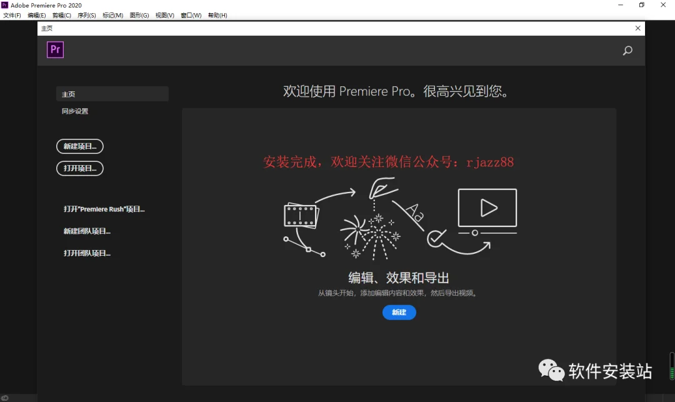Open the 序列(S) menu
The image size is (675, 402).
86,15
